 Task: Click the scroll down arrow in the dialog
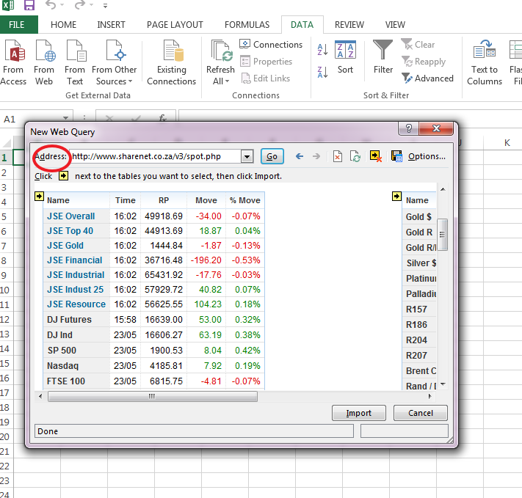[x=443, y=384]
